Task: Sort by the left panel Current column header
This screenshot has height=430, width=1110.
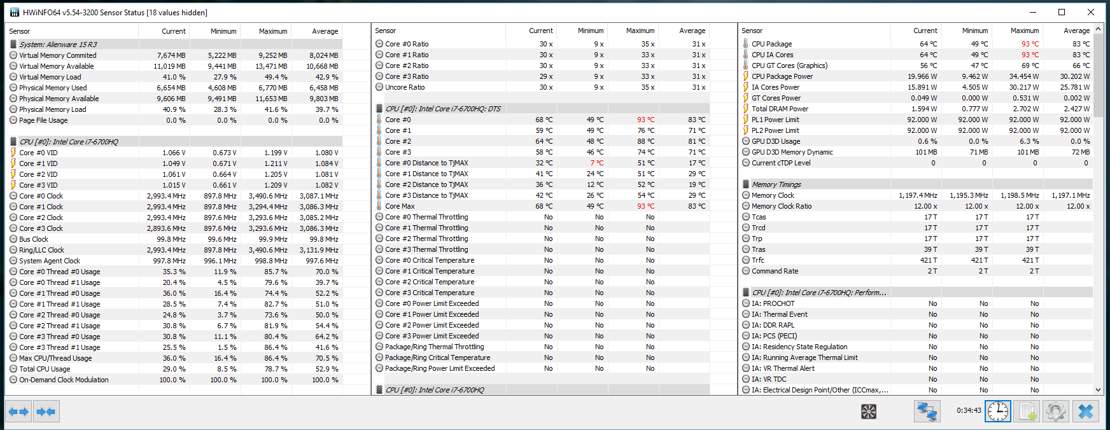Action: click(164, 31)
